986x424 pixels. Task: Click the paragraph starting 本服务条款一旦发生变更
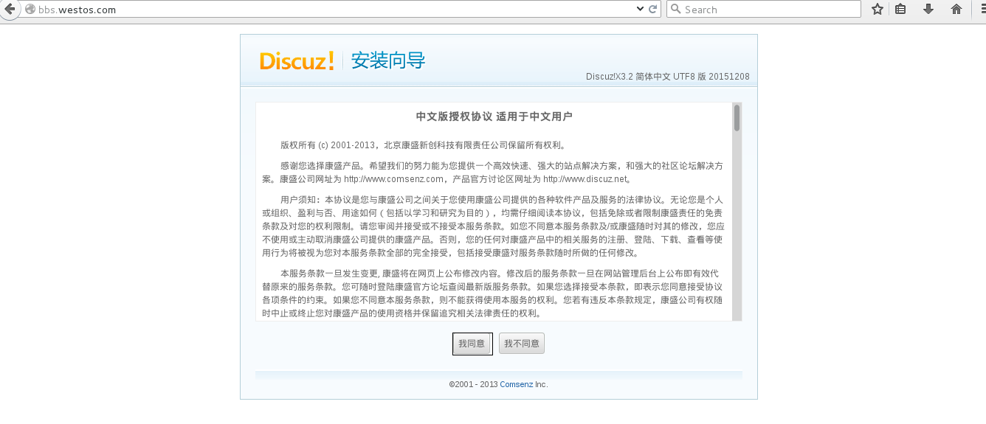coord(493,293)
